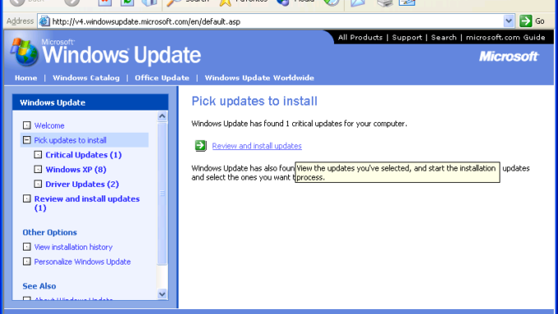Click the Microsoft logo in the banner
The height and width of the screenshot is (314, 558).
pyautogui.click(x=509, y=56)
